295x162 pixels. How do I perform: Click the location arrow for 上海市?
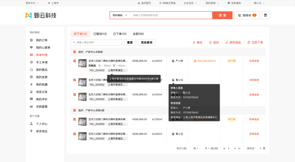coord(49,3)
